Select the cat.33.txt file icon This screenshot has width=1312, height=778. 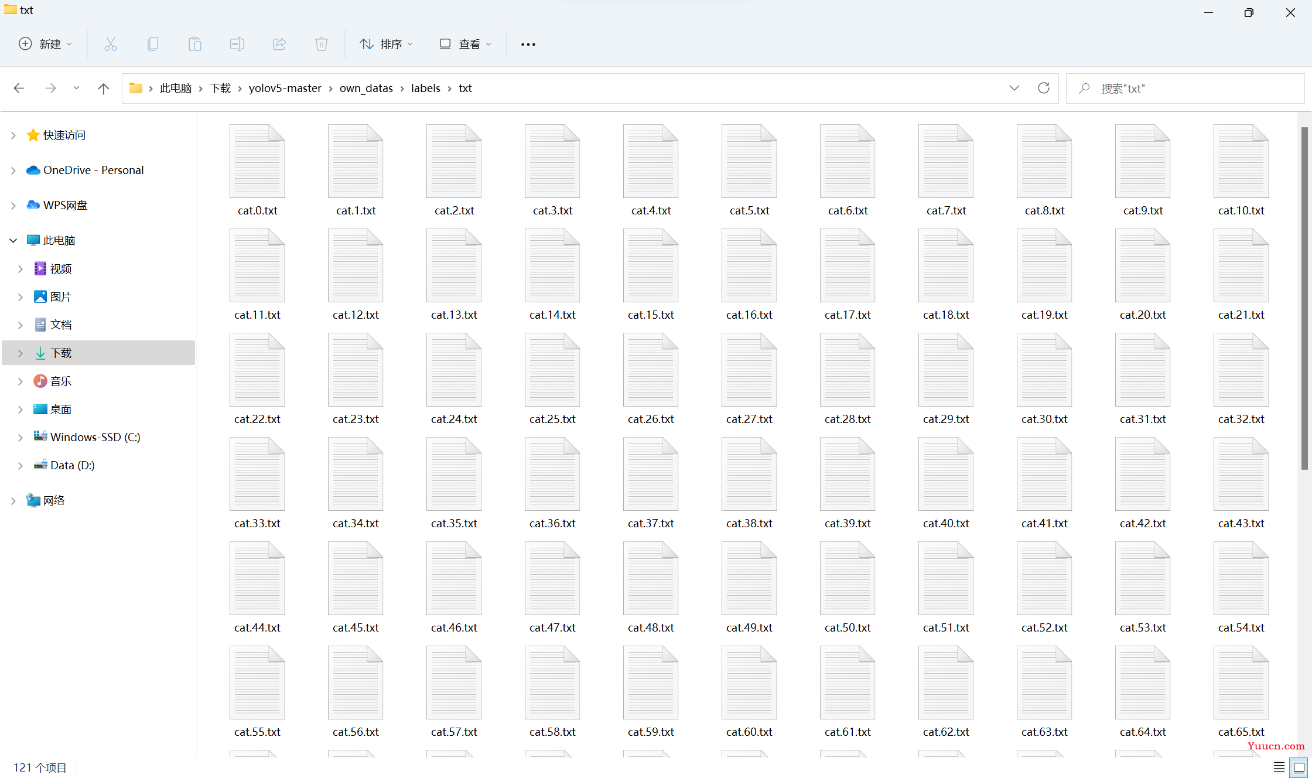(257, 474)
